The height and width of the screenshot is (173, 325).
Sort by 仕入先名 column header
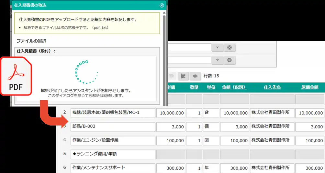[272, 87]
